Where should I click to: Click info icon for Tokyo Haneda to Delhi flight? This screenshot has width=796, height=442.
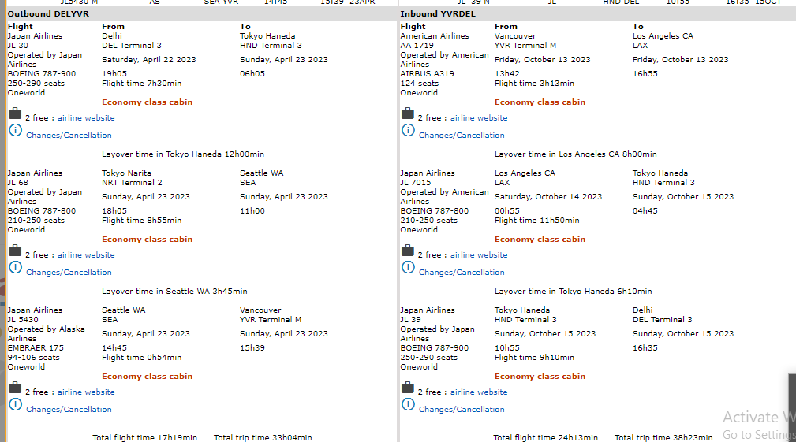pos(408,405)
